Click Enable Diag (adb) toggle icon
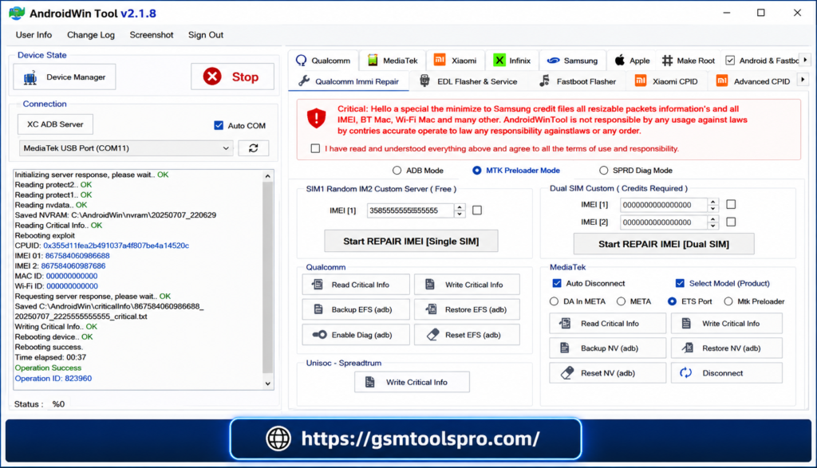 click(x=319, y=334)
